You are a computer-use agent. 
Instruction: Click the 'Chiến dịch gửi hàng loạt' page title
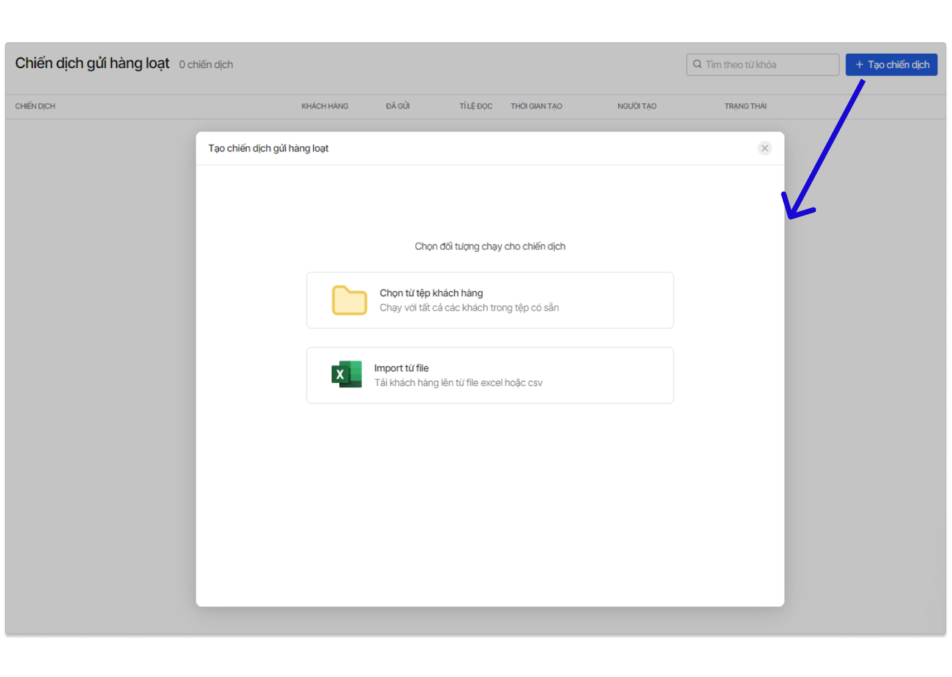coord(93,63)
